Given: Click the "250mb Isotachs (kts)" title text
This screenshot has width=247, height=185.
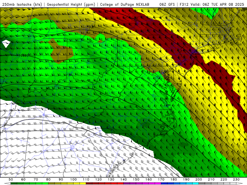Looking at the screenshot, I should pos(22,4).
